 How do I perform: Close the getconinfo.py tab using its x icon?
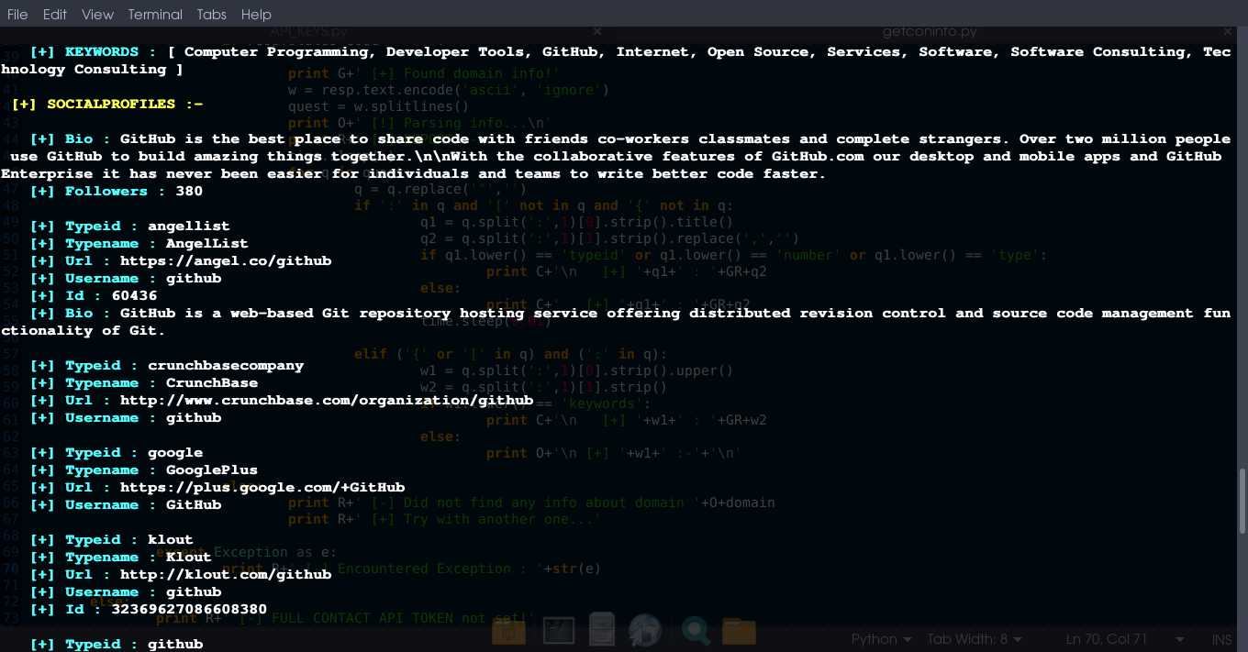pos(1228,31)
